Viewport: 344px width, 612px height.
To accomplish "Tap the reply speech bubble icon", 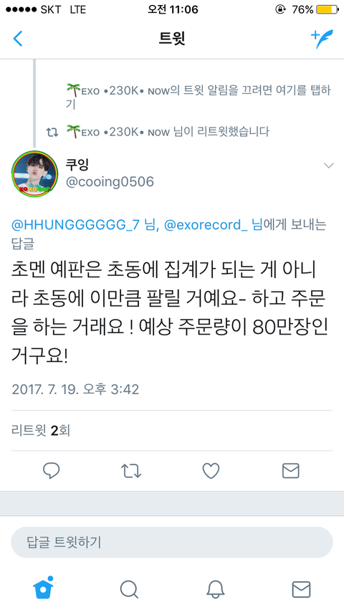I will click(51, 471).
